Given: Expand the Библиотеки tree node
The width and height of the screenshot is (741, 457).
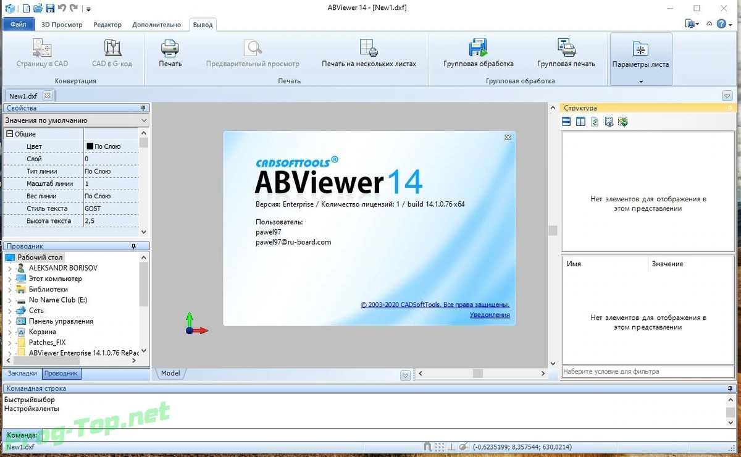Looking at the screenshot, I should click(x=9, y=289).
